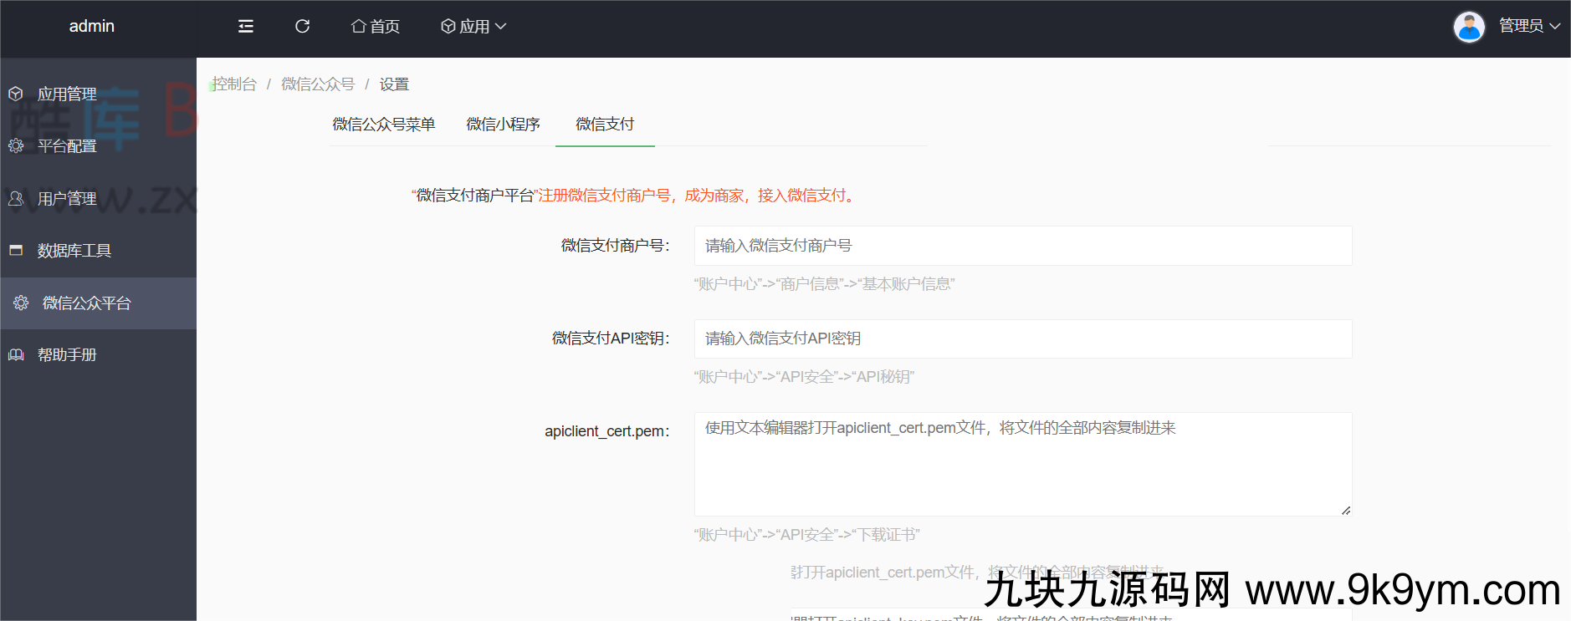The height and width of the screenshot is (621, 1571).
Task: Open 用户管理 in the sidebar
Action: 98,198
